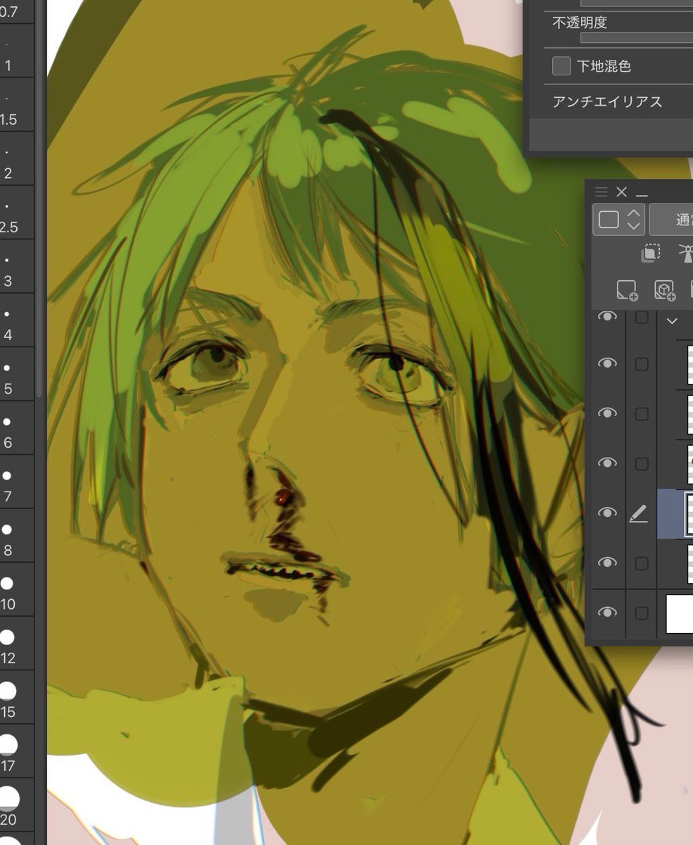Open the 通常 blending mode dropdown

point(671,220)
